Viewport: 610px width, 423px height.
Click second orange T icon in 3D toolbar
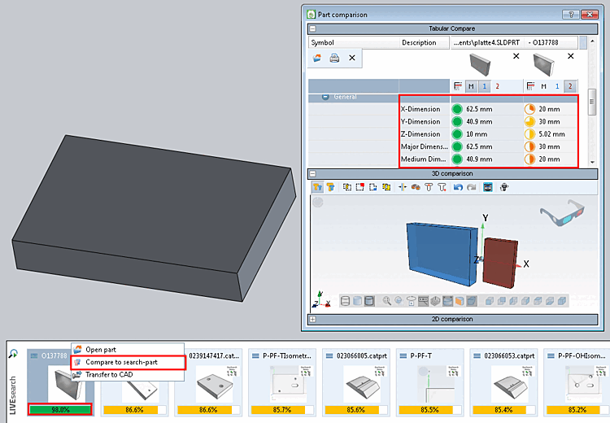tap(330, 187)
